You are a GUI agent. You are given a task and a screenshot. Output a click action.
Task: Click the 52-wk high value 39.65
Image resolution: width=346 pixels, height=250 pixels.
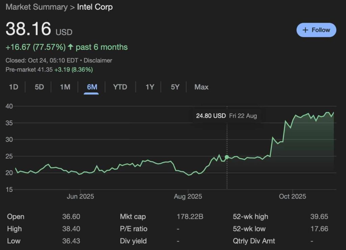pyautogui.click(x=319, y=217)
